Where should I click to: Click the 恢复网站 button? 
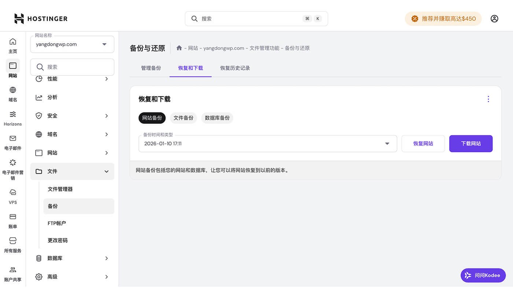click(423, 144)
